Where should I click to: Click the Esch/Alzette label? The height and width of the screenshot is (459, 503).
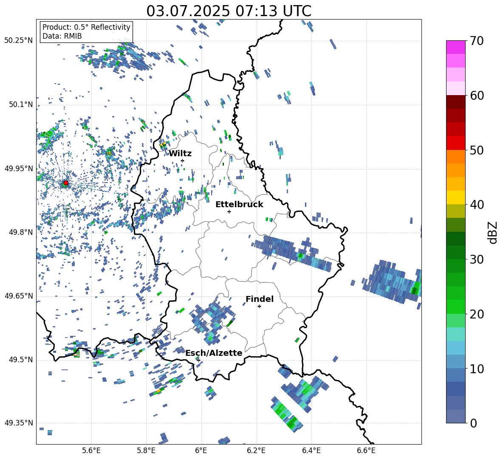point(214,353)
